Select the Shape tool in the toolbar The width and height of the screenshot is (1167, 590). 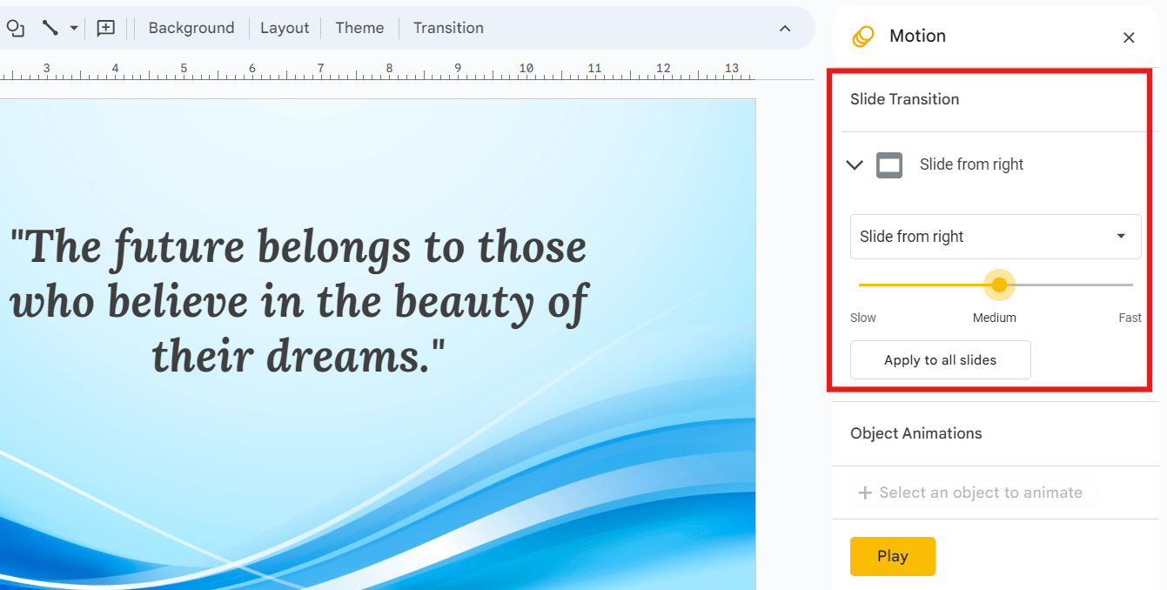16,28
